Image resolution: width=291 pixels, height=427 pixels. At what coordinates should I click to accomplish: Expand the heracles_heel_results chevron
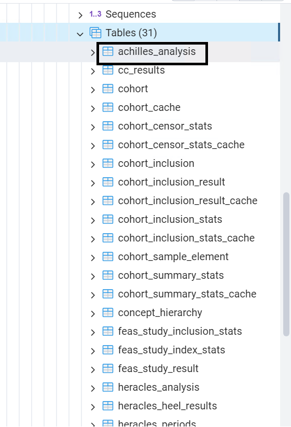click(x=93, y=407)
